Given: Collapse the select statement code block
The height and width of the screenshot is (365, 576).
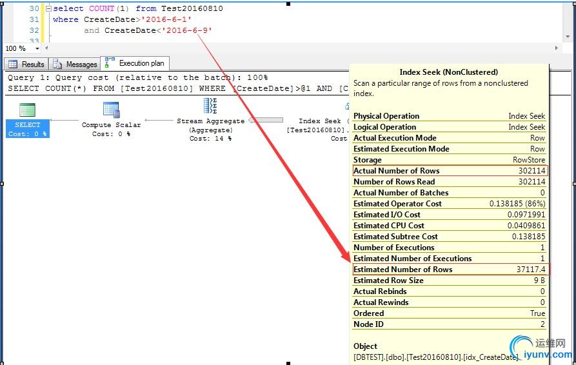Looking at the screenshot, I should [48, 8].
